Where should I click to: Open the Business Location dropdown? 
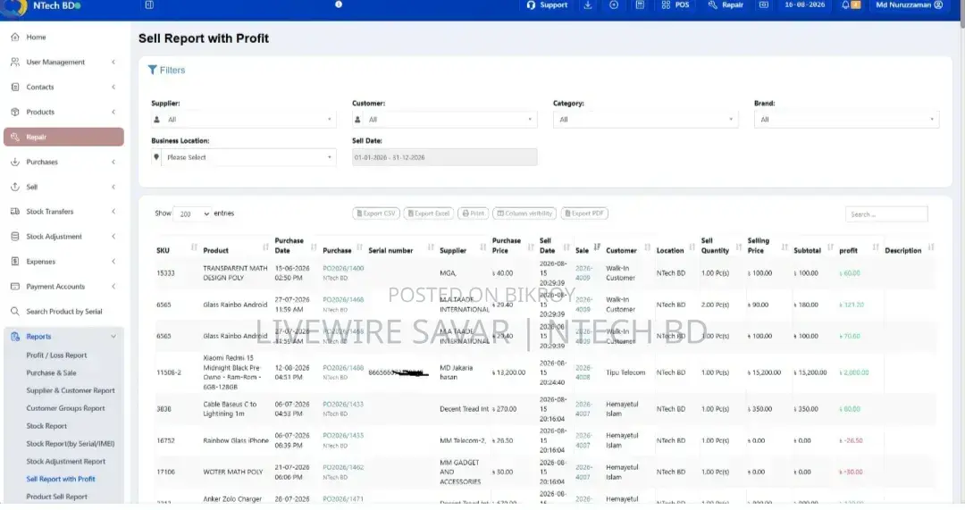coord(244,157)
